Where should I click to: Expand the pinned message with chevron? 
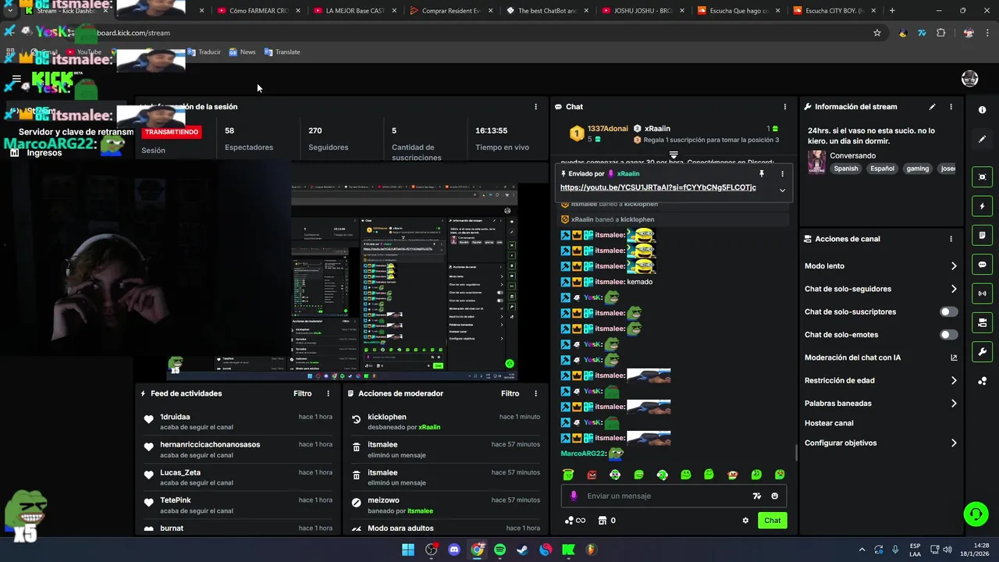click(x=782, y=190)
